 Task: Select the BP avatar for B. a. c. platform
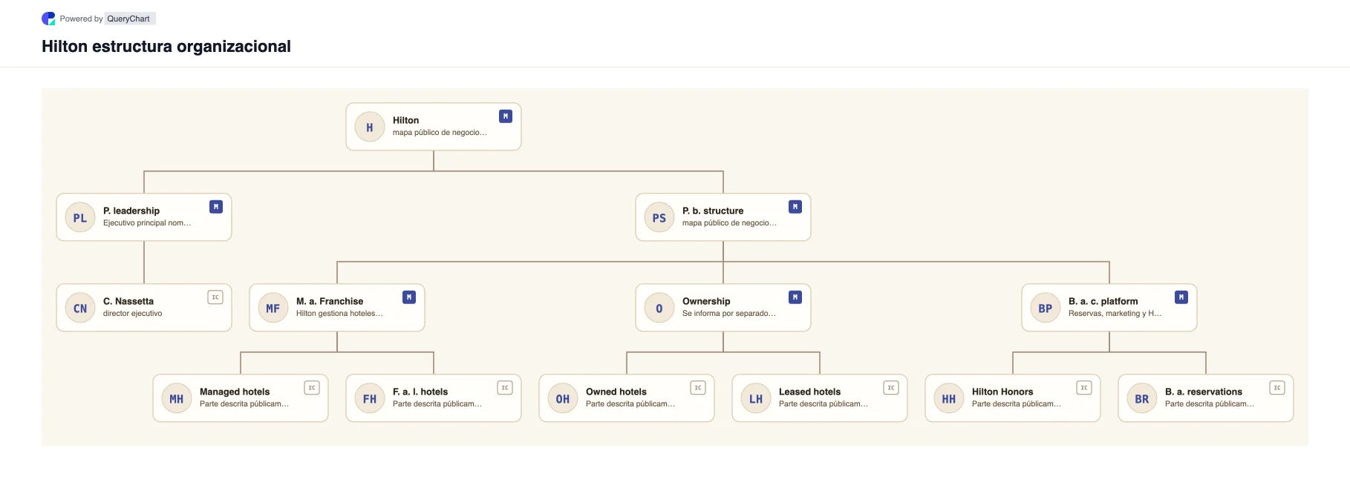(1046, 308)
